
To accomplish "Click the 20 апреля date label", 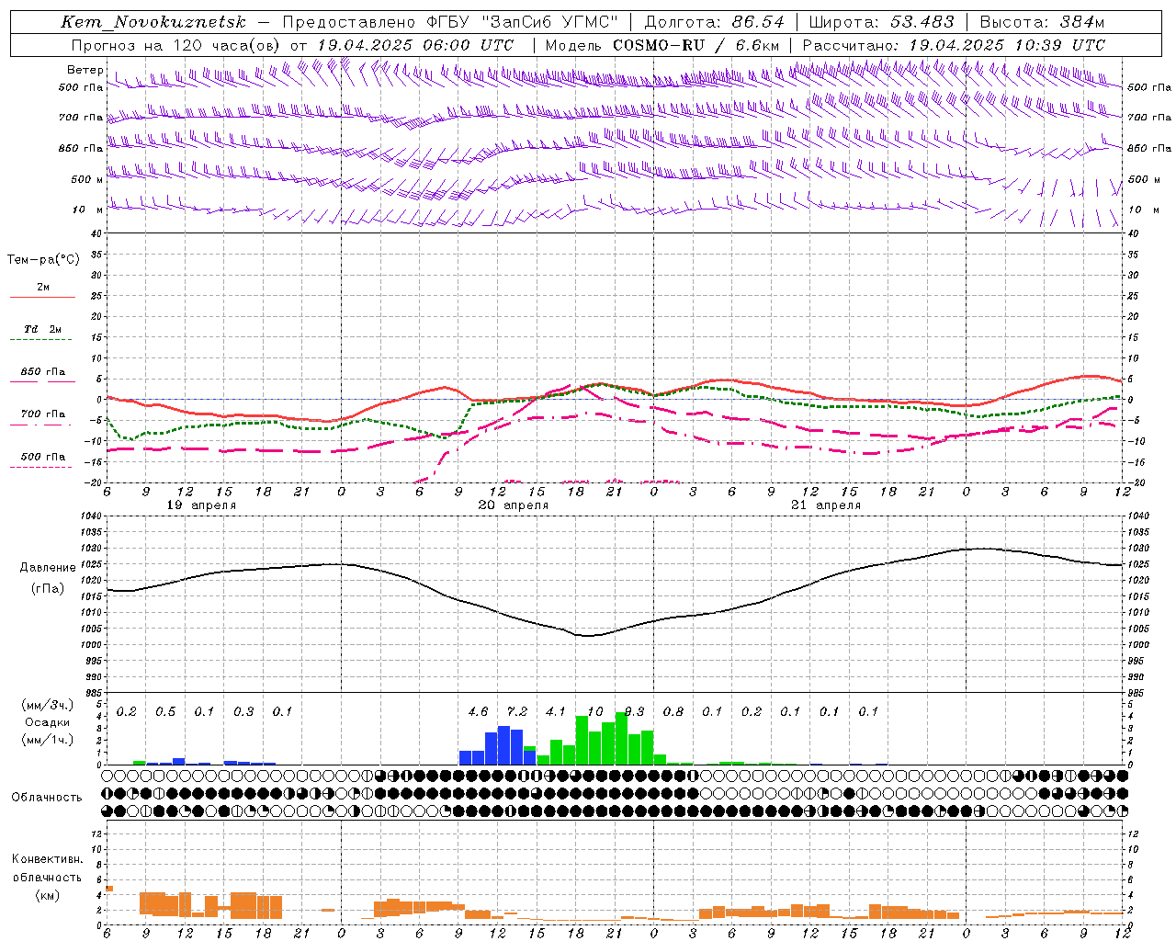I will [514, 505].
